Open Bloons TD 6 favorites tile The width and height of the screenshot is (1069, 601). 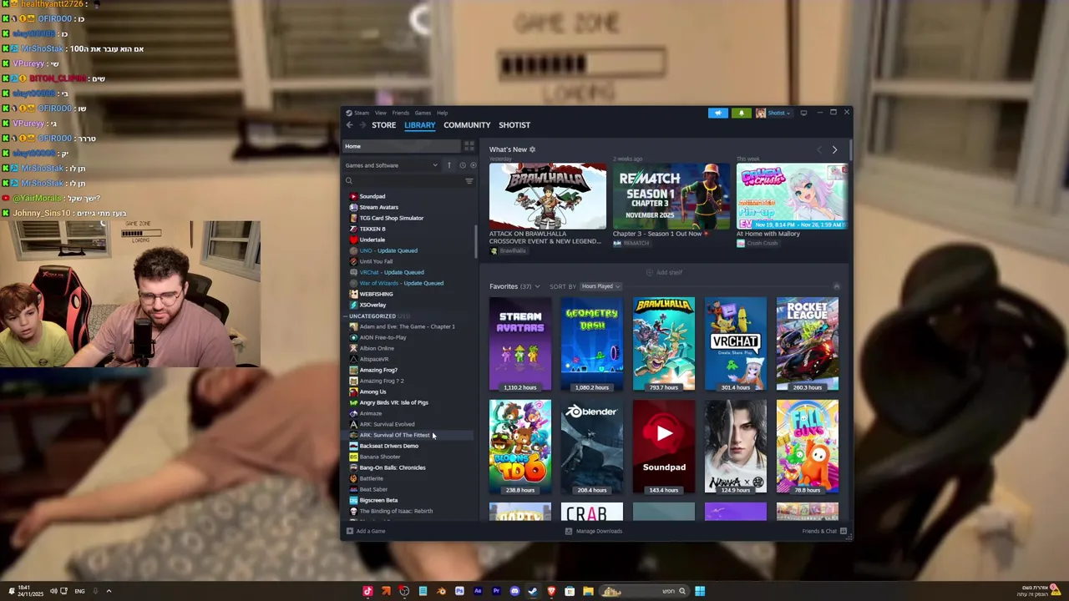pyautogui.click(x=520, y=447)
